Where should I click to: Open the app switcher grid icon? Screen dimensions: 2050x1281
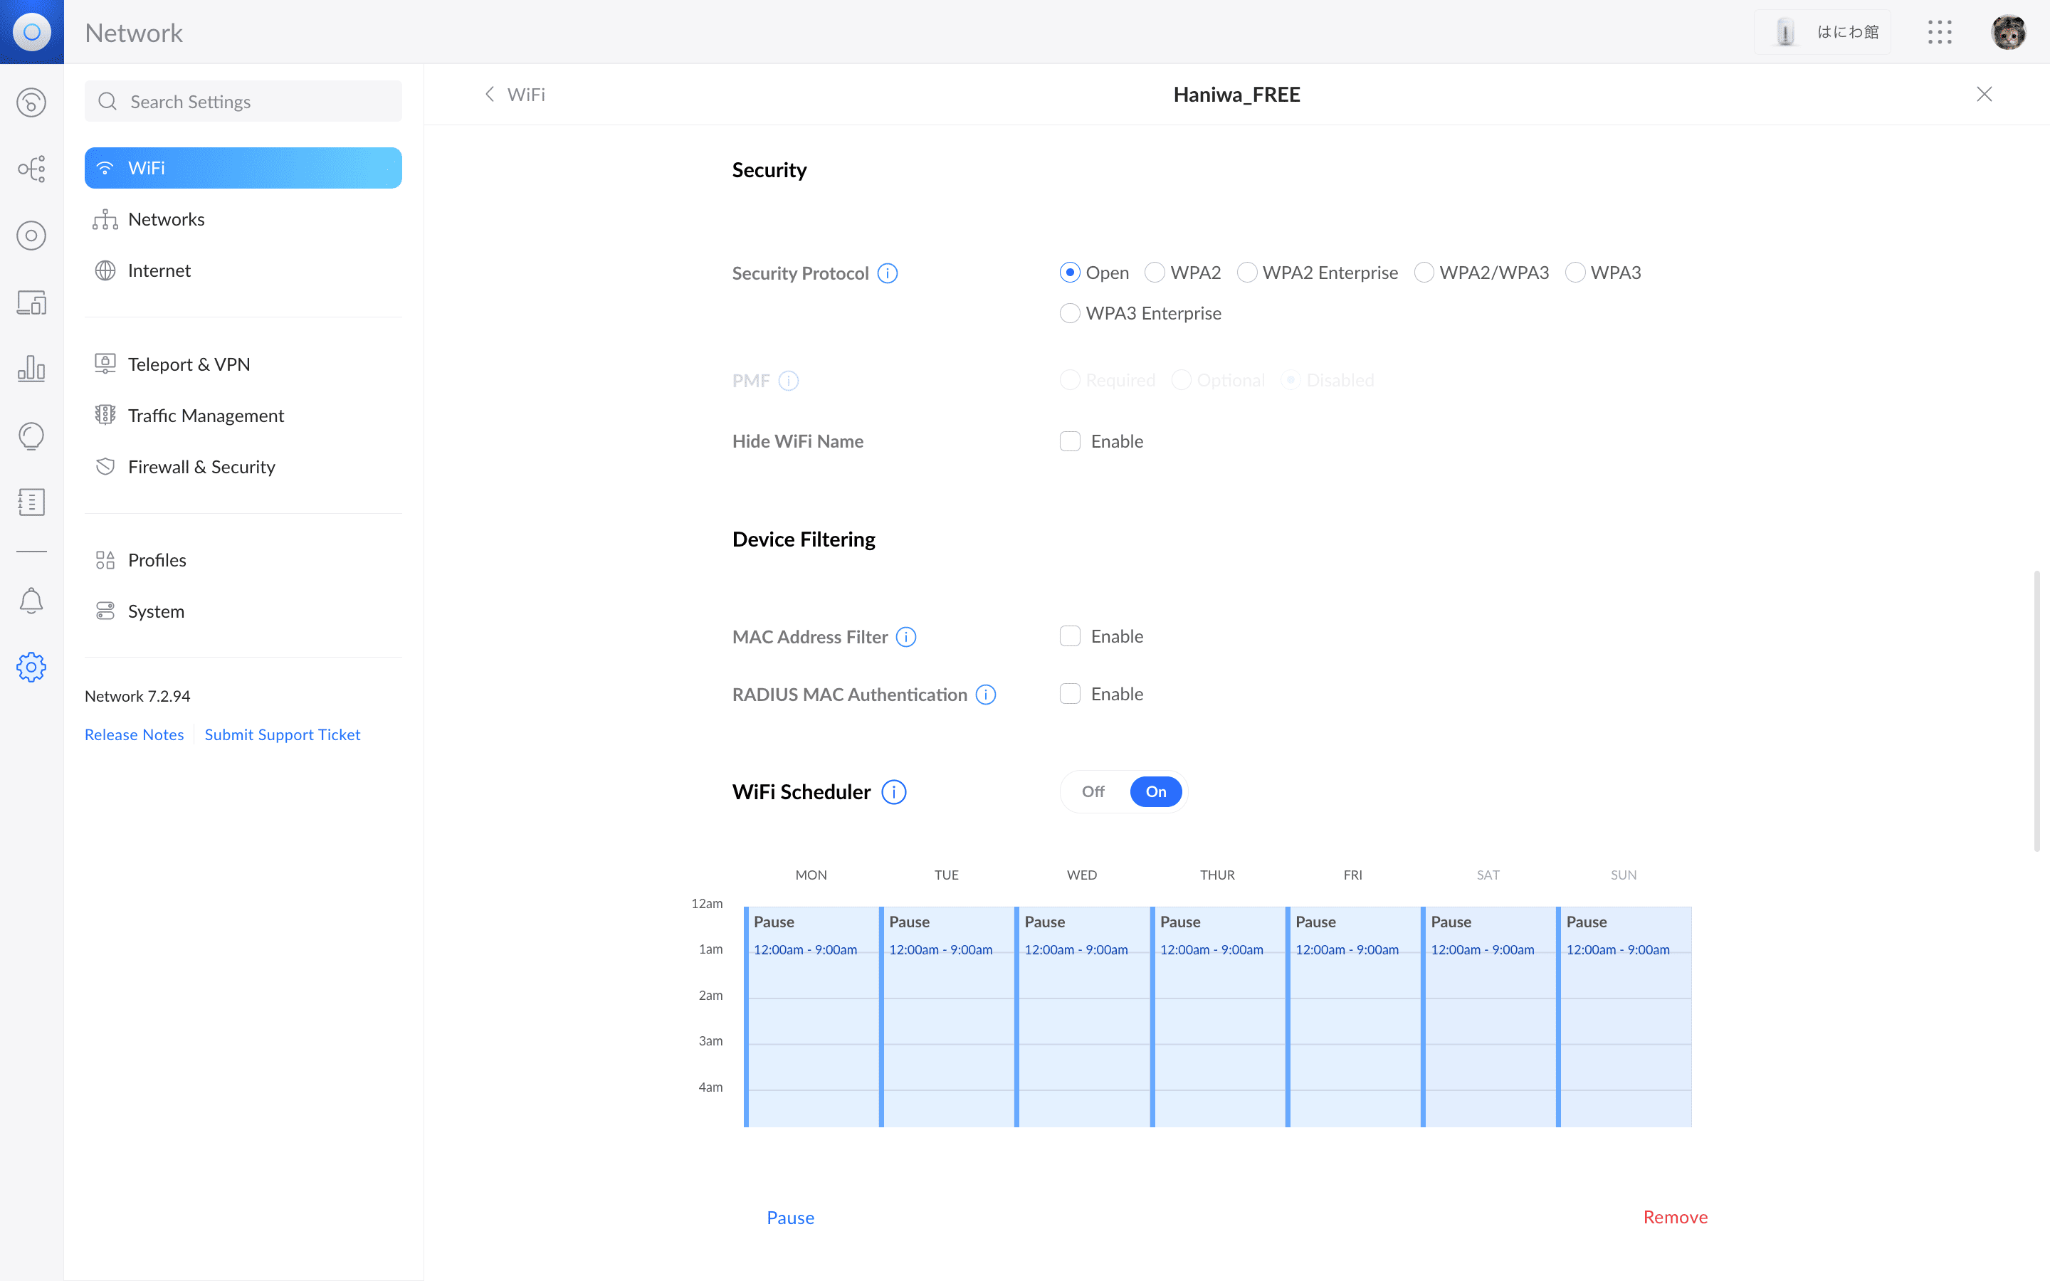click(1940, 32)
